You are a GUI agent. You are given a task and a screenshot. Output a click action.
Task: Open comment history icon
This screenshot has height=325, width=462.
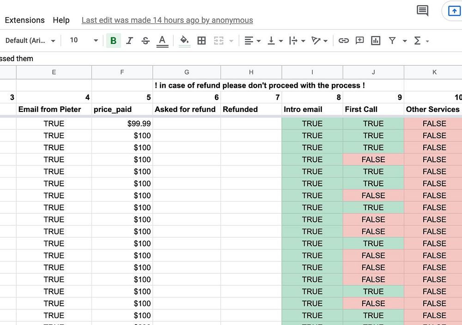[x=422, y=11]
